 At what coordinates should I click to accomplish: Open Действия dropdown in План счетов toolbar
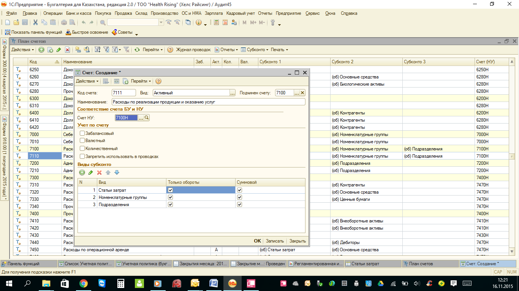pos(22,50)
